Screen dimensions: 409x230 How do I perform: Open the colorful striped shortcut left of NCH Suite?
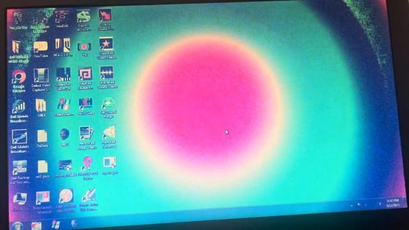pyautogui.click(x=64, y=107)
